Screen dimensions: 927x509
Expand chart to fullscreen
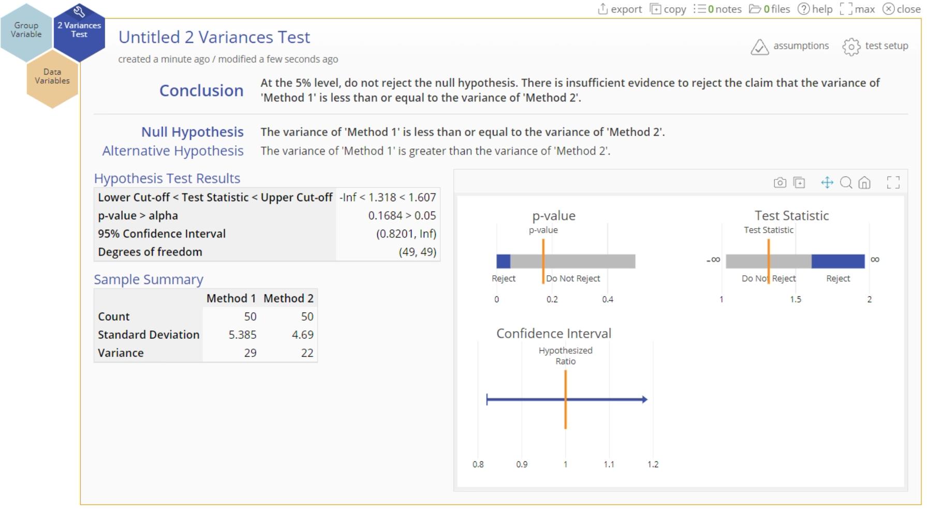coord(893,183)
